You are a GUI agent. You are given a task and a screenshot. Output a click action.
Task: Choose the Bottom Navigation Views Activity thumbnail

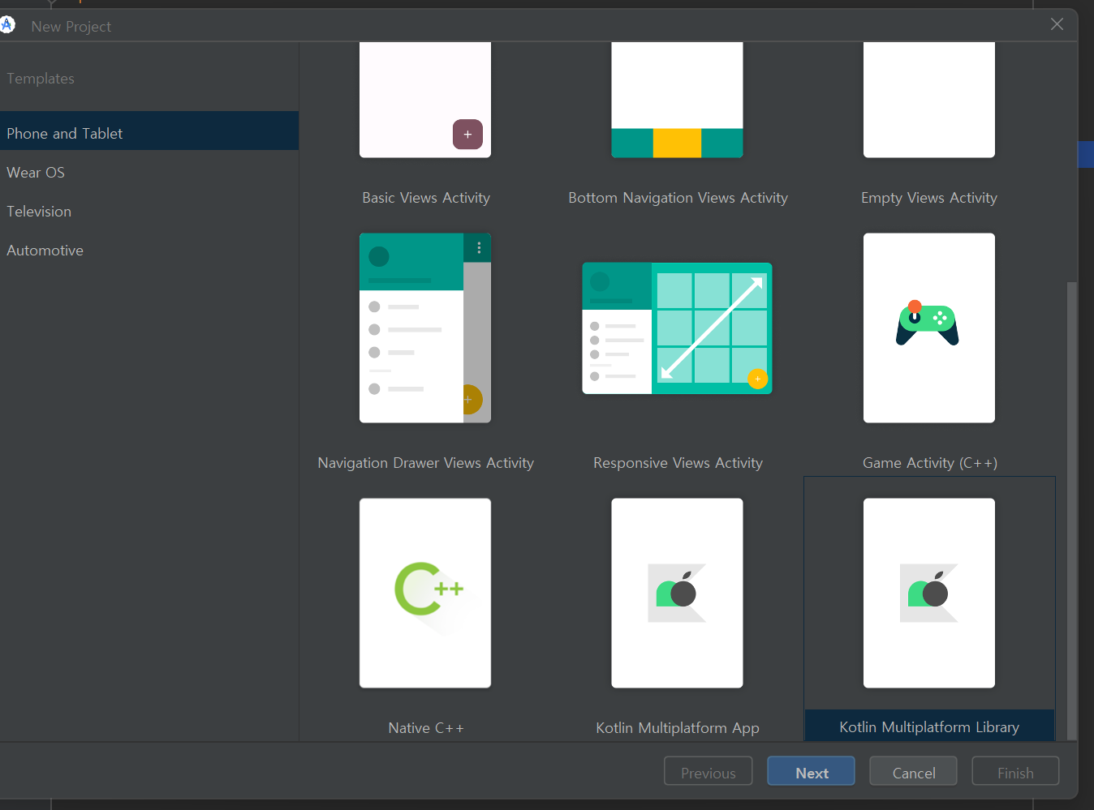[x=677, y=100]
